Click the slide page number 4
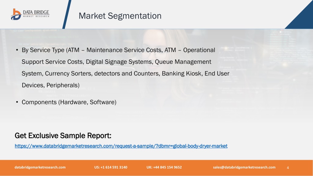Image resolution: width=313 pixels, height=176 pixels. (x=288, y=168)
